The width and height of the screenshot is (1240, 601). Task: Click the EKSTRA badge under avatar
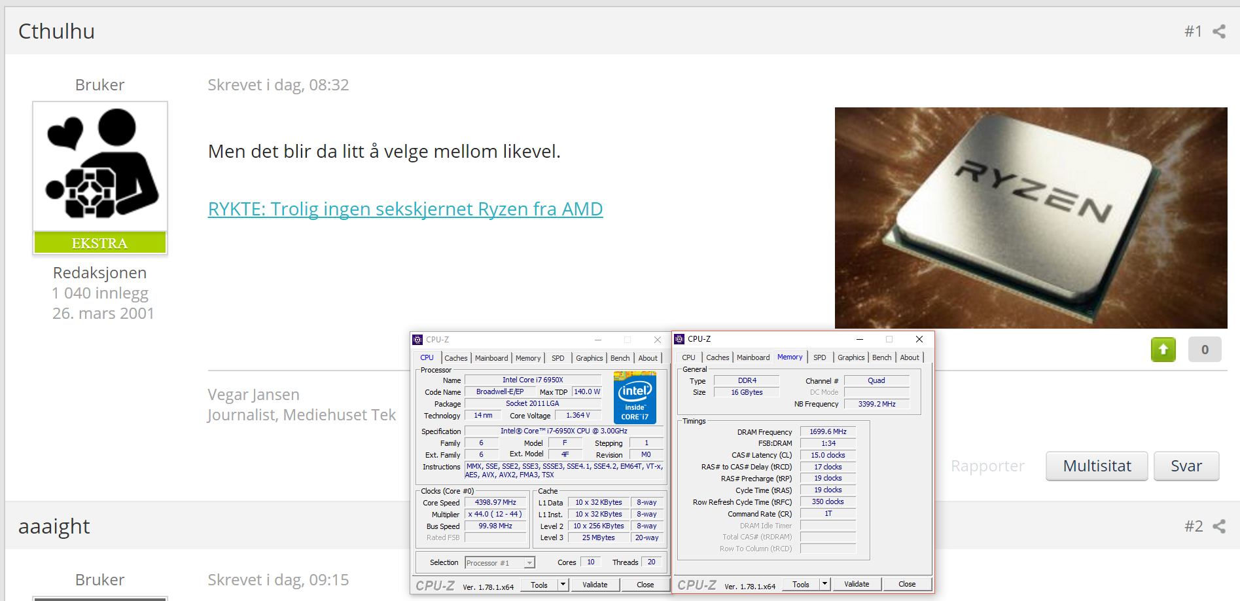[100, 243]
